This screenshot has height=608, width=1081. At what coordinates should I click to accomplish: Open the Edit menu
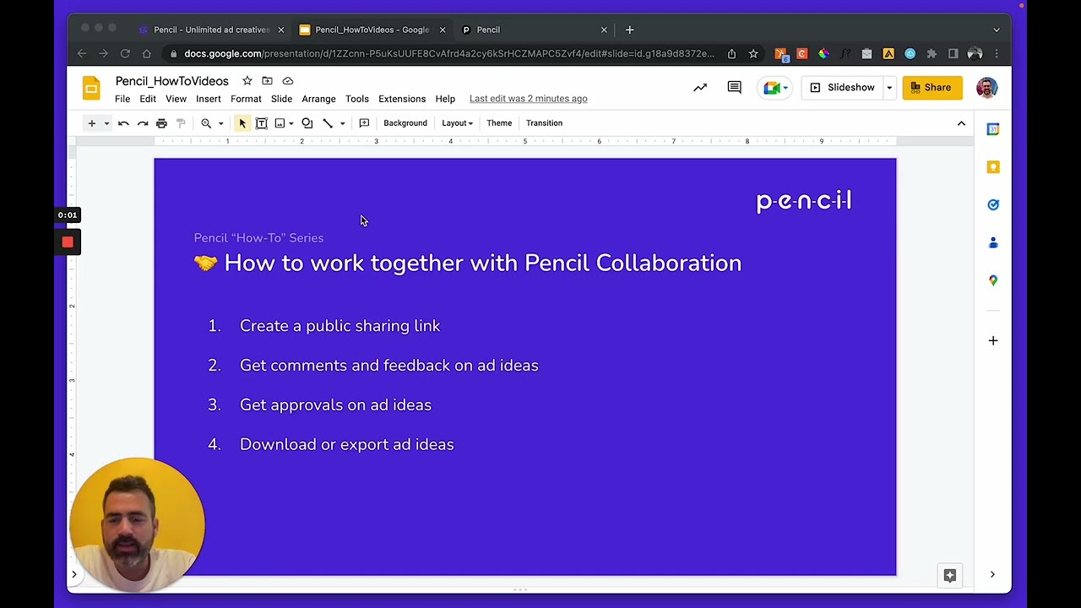(x=148, y=99)
